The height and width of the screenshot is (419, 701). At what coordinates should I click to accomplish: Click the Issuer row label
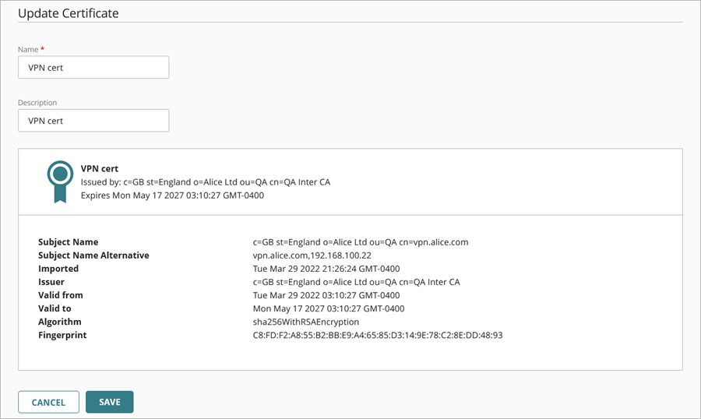[51, 282]
